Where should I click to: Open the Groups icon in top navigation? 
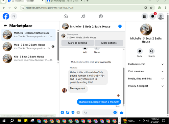click(x=101, y=16)
